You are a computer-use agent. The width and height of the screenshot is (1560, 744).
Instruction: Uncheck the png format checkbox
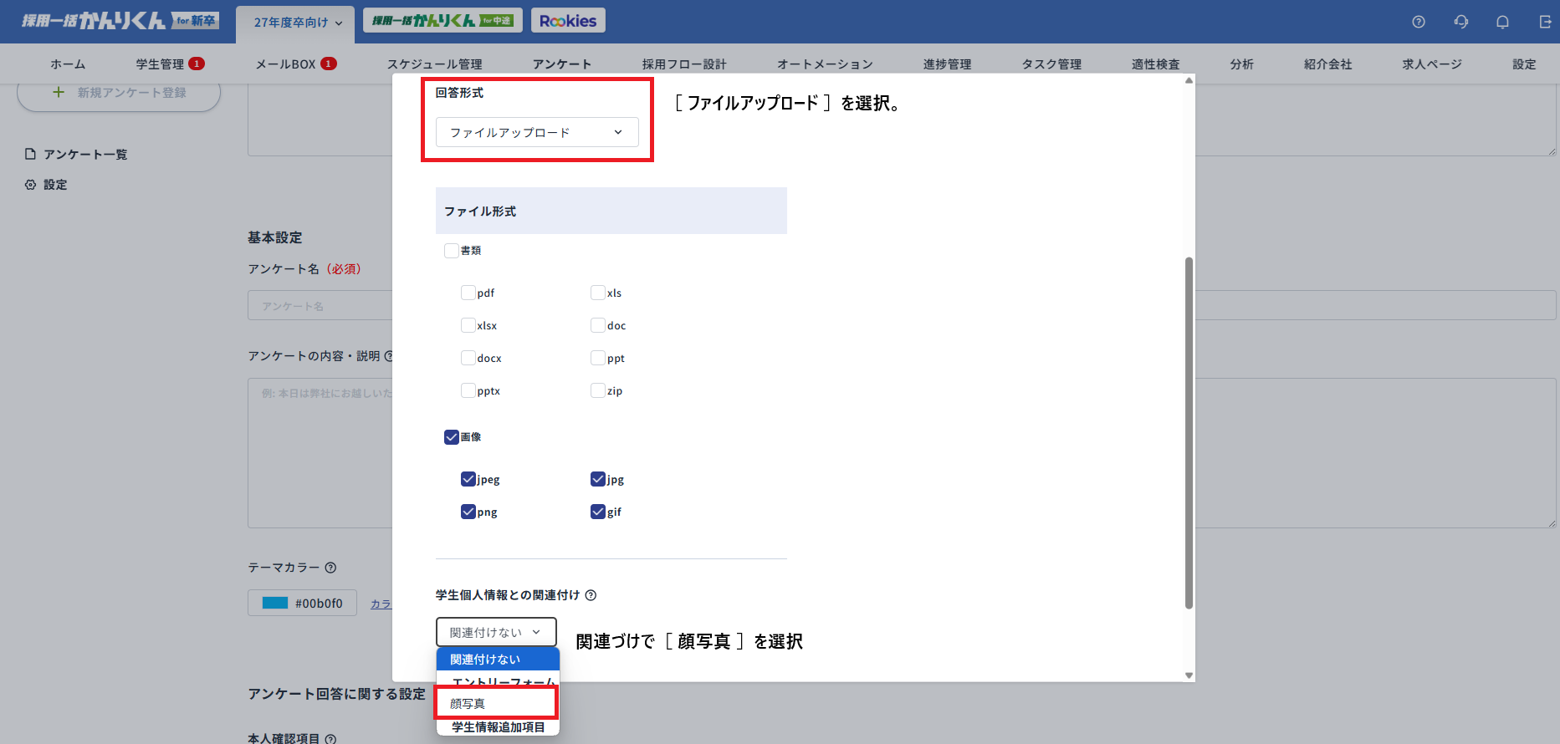click(468, 512)
